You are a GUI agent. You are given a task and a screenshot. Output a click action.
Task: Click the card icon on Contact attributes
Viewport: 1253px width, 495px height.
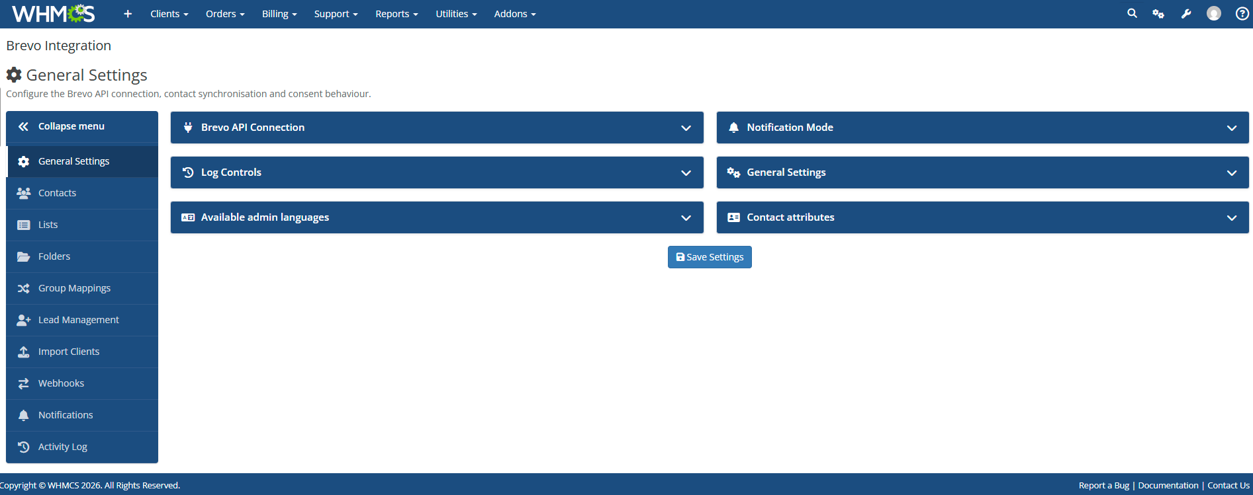click(x=733, y=217)
